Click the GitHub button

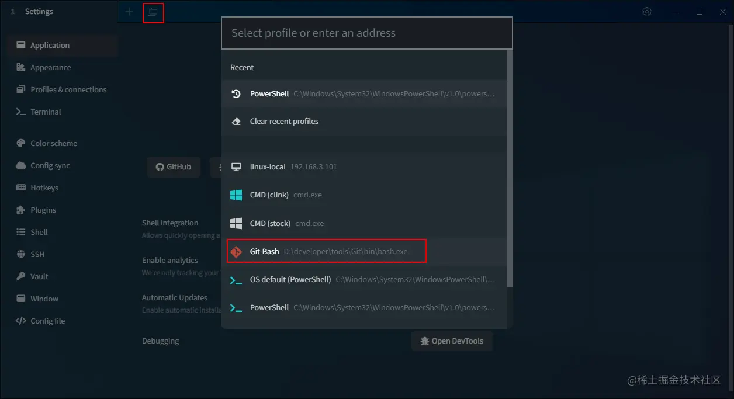pyautogui.click(x=174, y=167)
